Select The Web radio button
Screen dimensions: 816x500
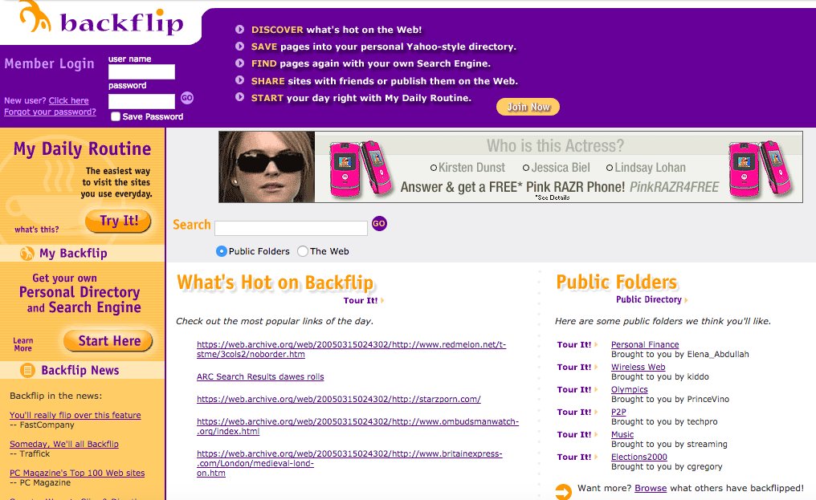[302, 251]
